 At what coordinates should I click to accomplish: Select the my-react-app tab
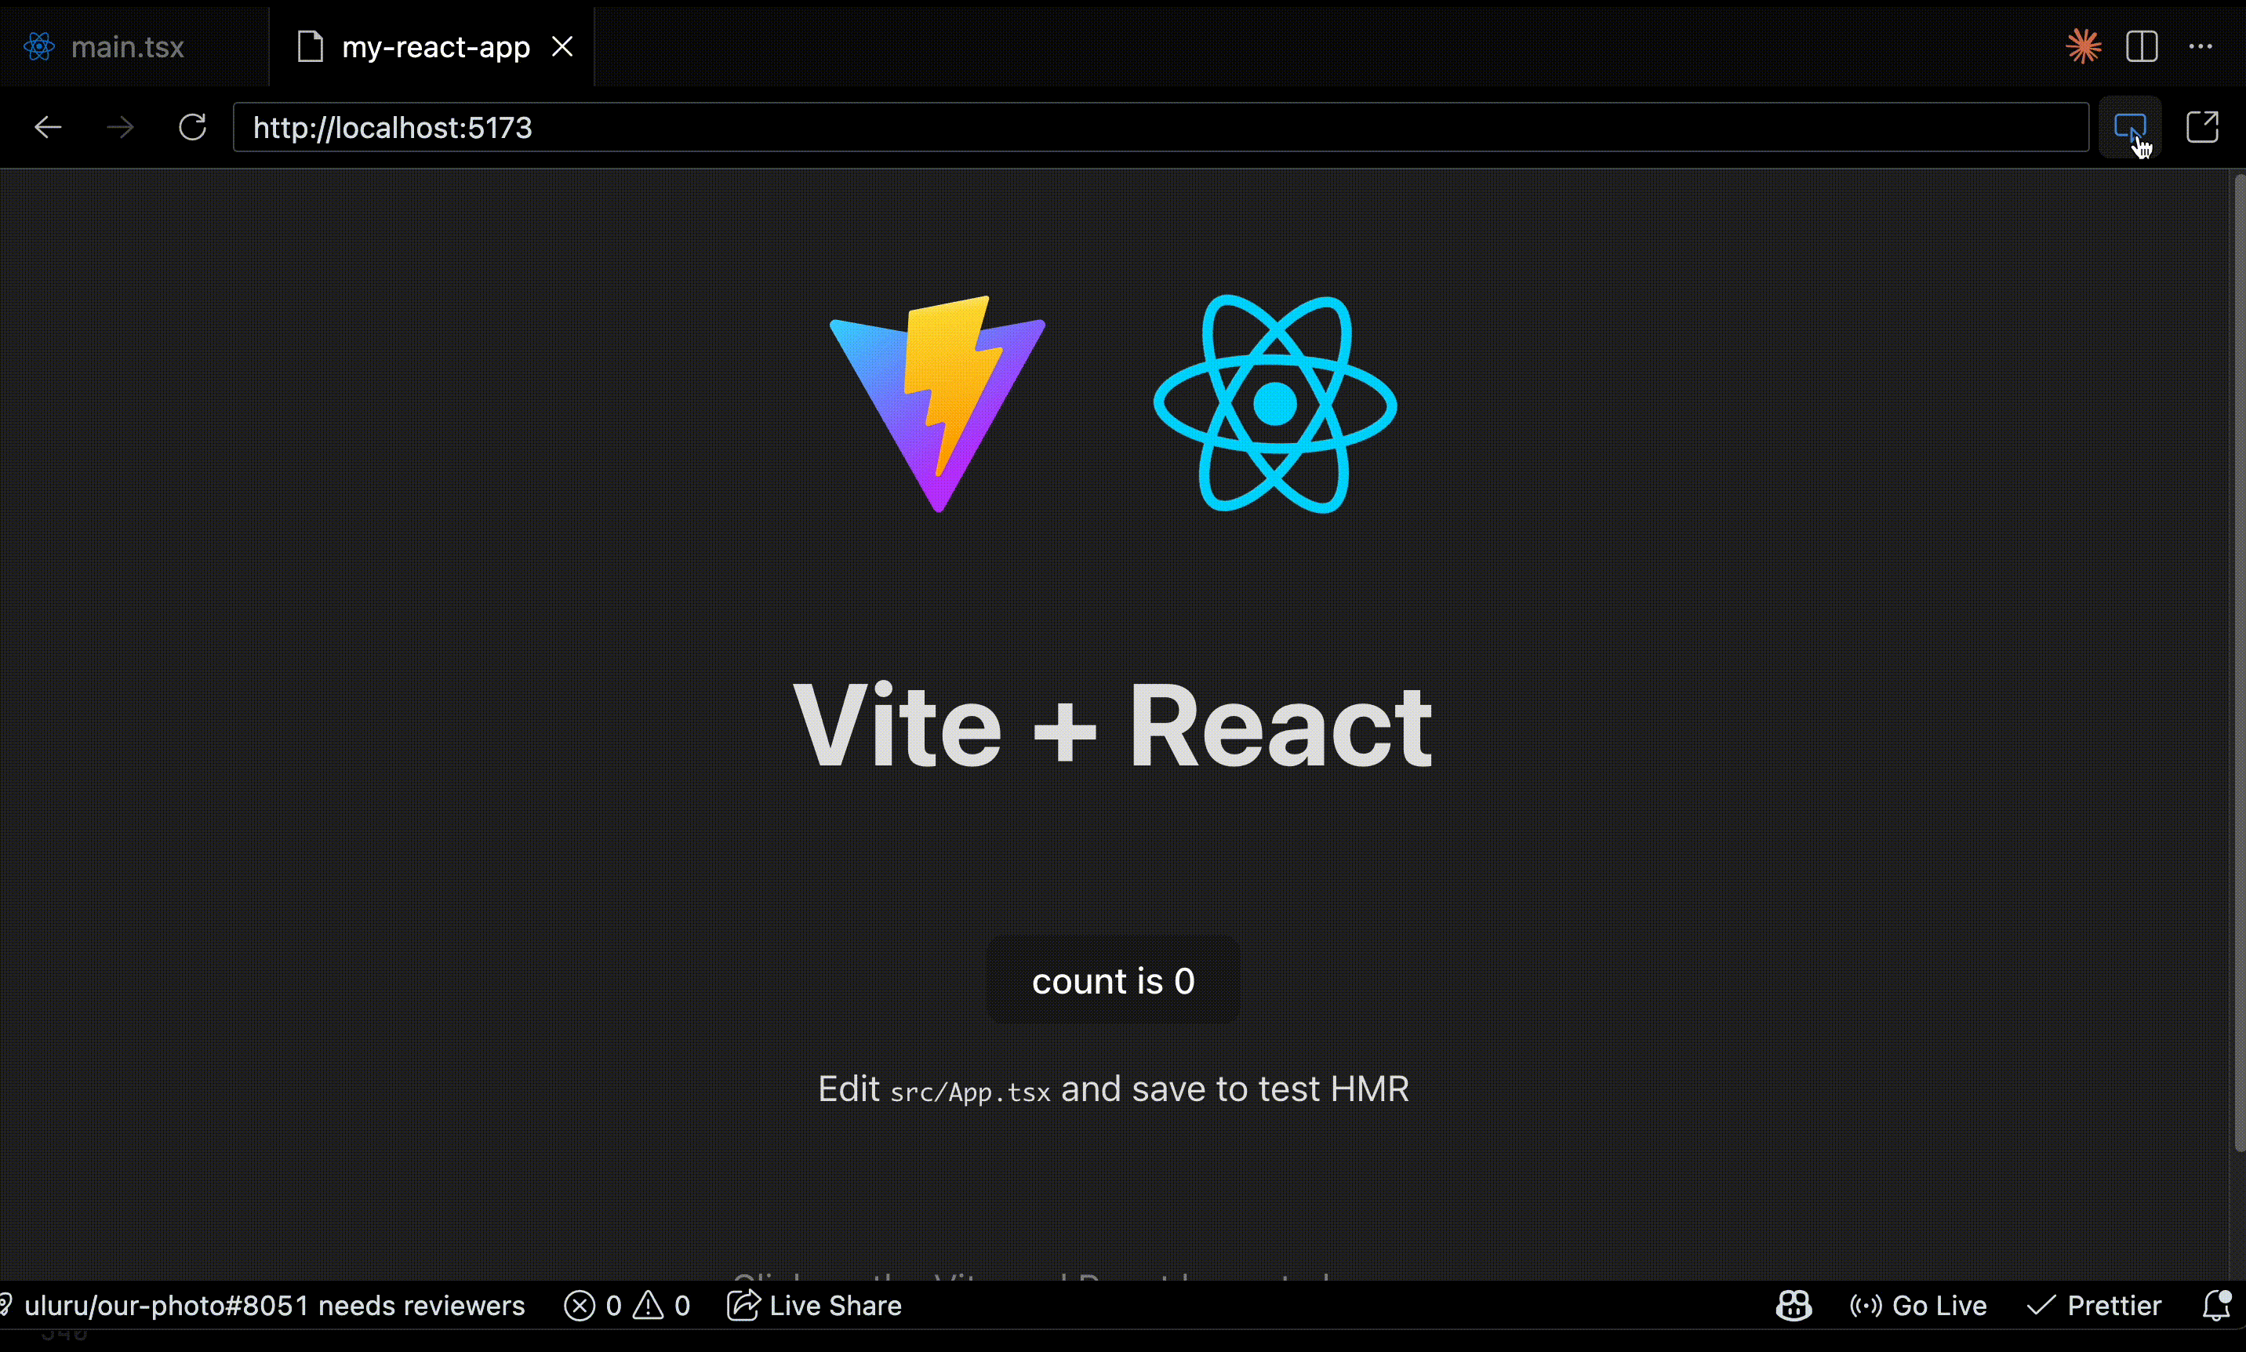coord(435,46)
